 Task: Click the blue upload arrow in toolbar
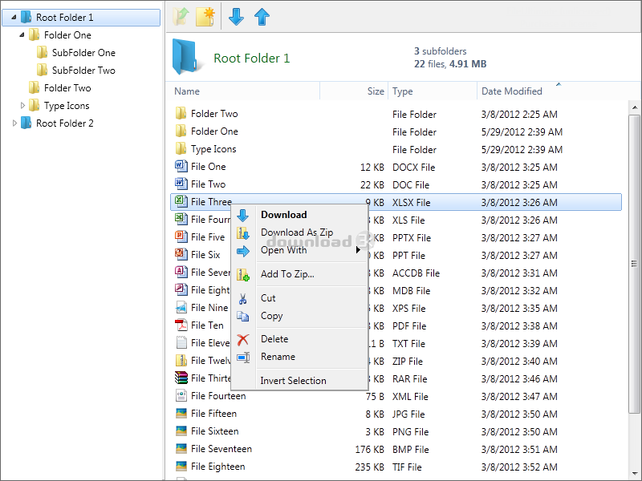(x=262, y=16)
